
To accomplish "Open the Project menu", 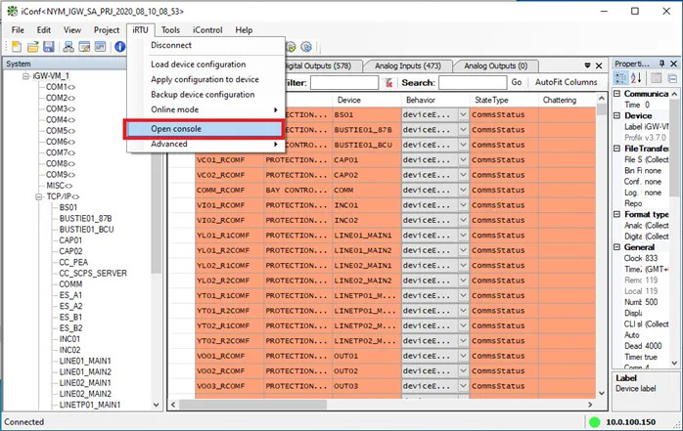I will pyautogui.click(x=107, y=30).
